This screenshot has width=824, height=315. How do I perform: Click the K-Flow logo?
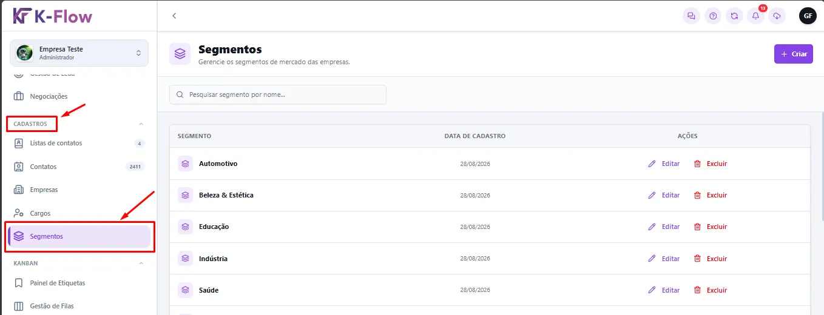coord(53,16)
